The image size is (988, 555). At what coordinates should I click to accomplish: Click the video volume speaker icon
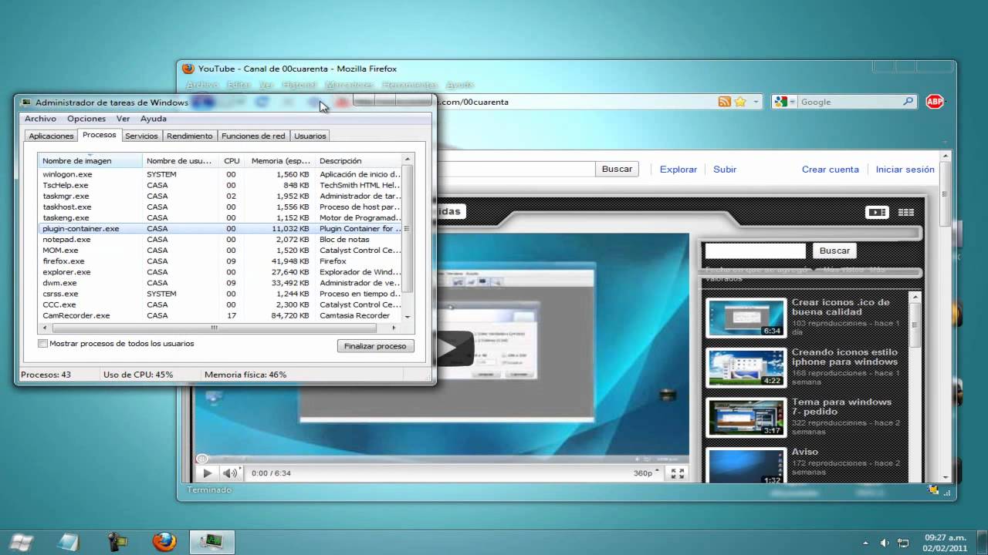click(x=230, y=473)
